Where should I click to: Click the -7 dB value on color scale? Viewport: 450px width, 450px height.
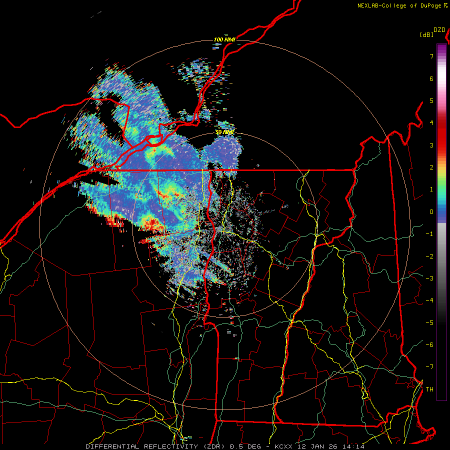pos(429,367)
